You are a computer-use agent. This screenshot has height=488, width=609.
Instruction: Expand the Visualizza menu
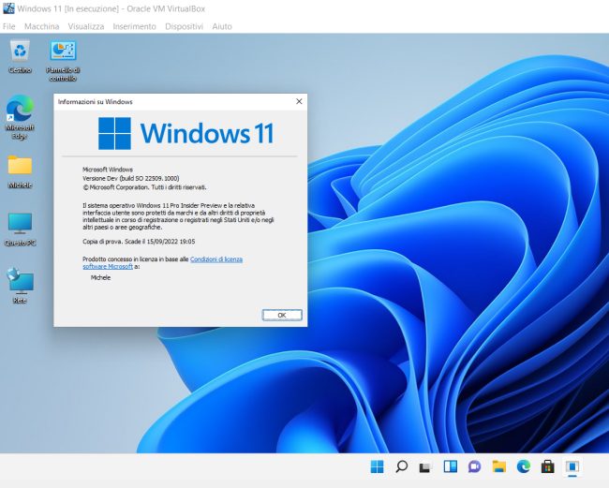click(x=86, y=26)
